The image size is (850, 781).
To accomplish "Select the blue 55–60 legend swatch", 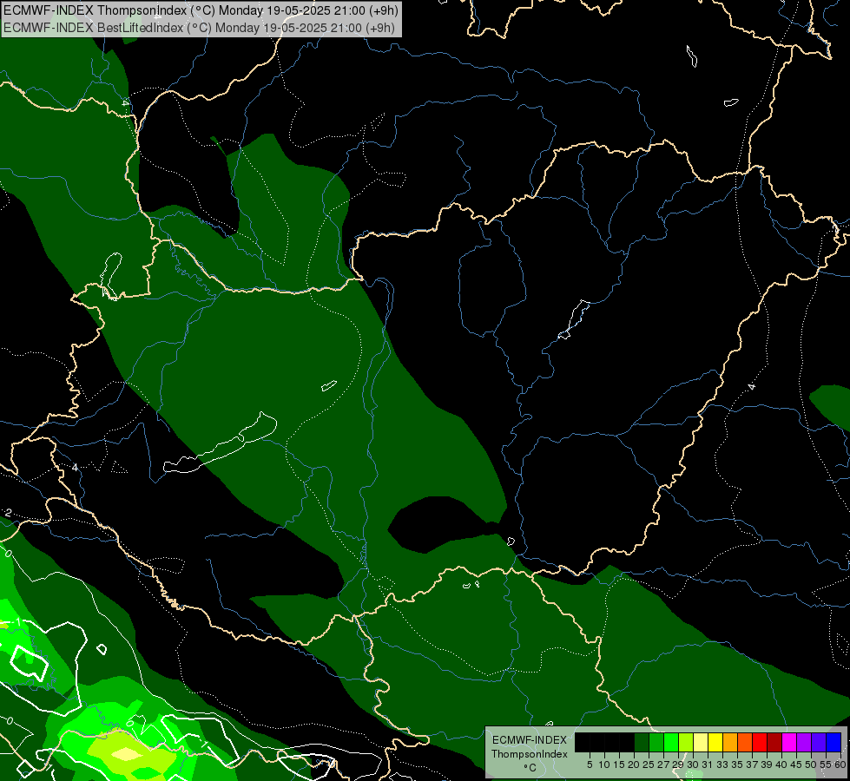I will pos(834,742).
